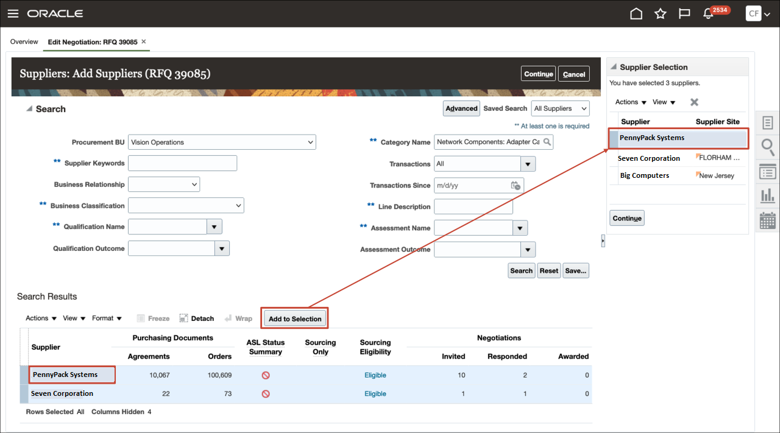
Task: Click the Cancel button
Action: [574, 74]
